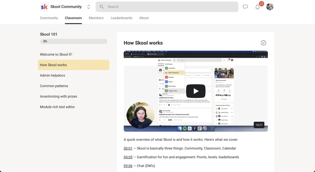View the About tab
315x172 pixels.
pyautogui.click(x=144, y=18)
